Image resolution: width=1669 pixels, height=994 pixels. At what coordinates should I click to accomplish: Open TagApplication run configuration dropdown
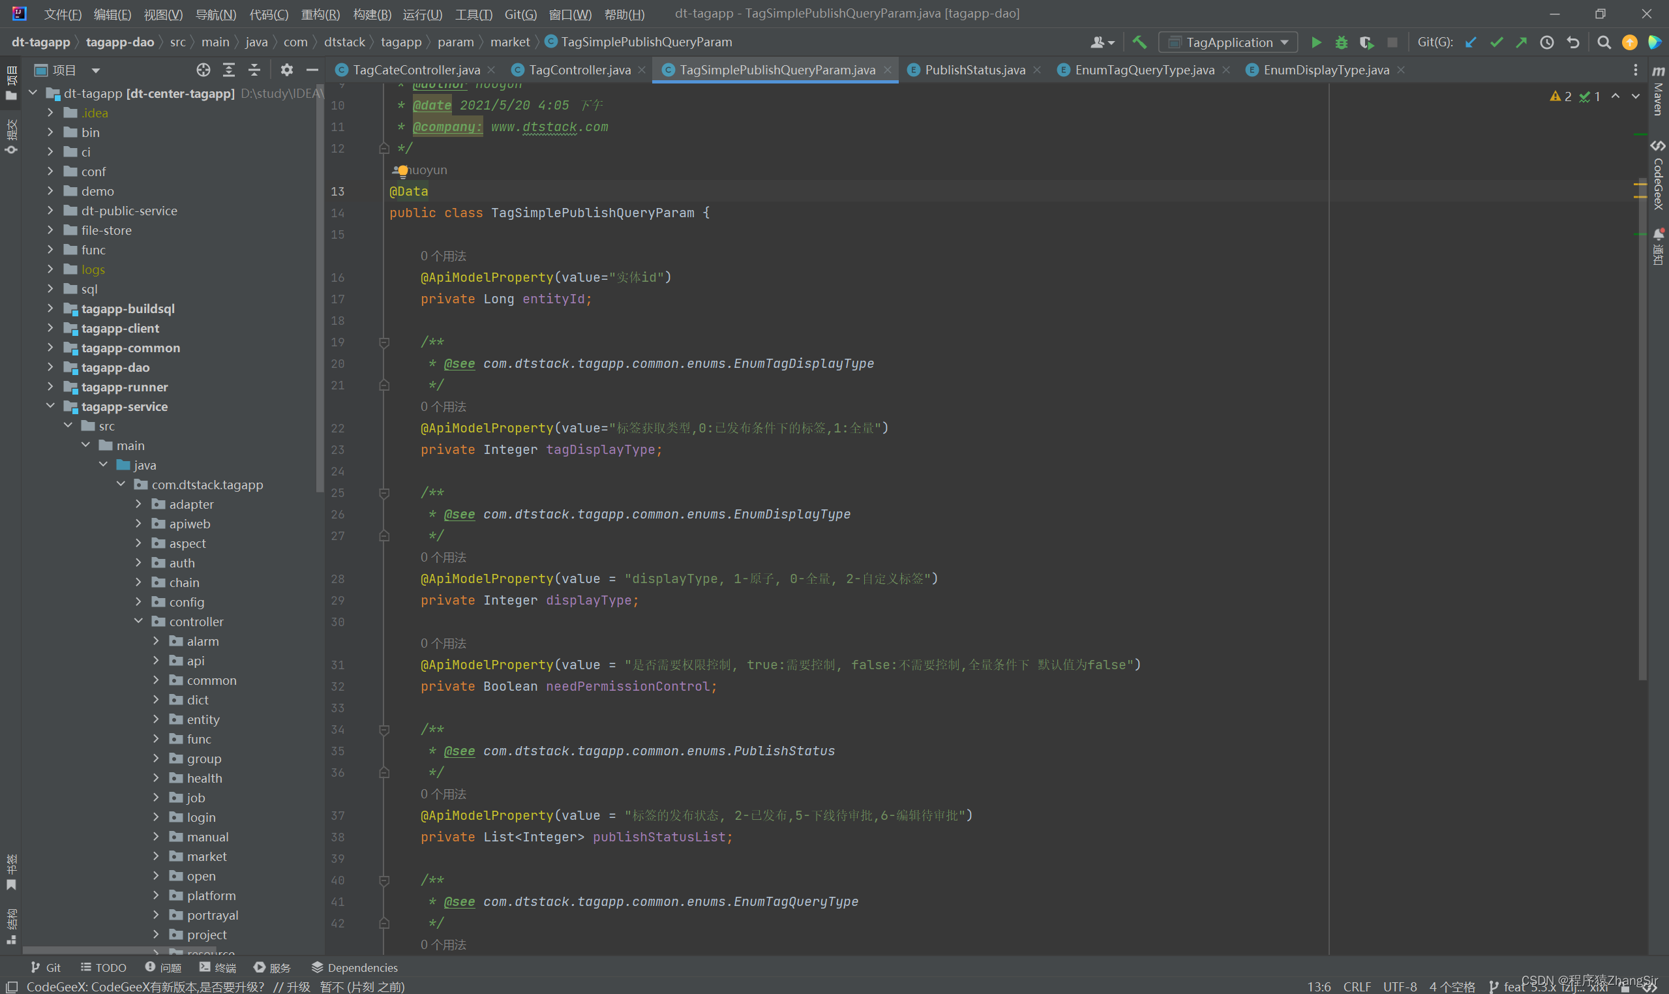coord(1228,42)
